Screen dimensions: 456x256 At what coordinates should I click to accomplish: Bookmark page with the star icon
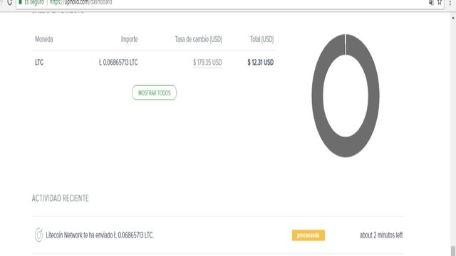pyautogui.click(x=440, y=2)
